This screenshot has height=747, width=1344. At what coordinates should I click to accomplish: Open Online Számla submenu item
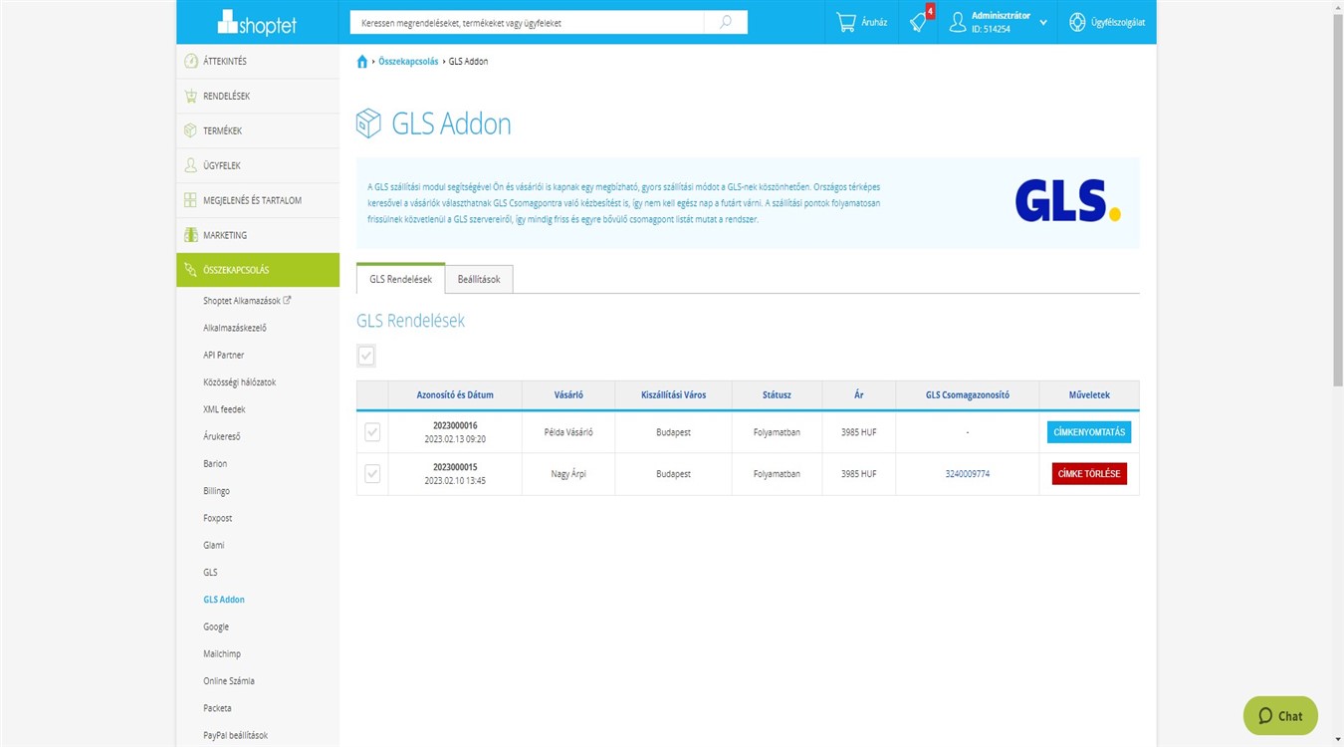point(229,681)
